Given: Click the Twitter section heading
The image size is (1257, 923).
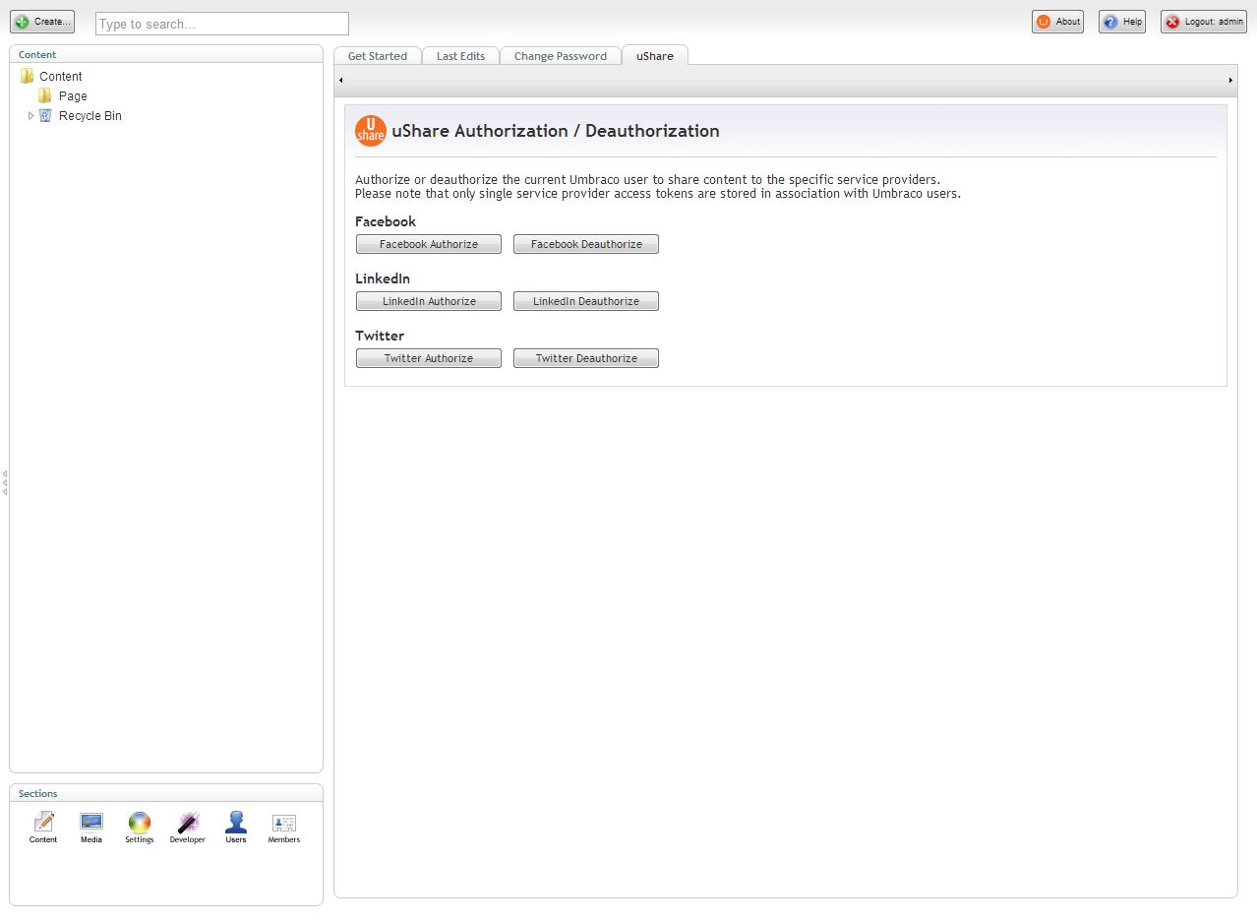Looking at the screenshot, I should [380, 336].
